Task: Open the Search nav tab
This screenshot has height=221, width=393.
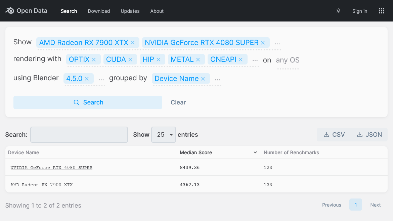Action: 69,11
